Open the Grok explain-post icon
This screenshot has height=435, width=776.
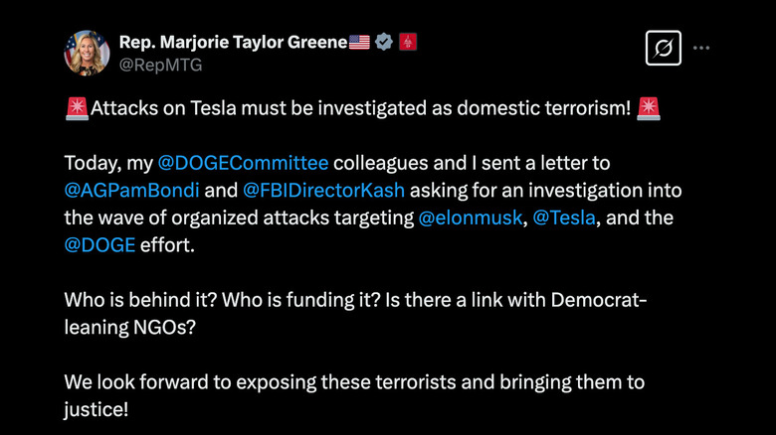663,48
